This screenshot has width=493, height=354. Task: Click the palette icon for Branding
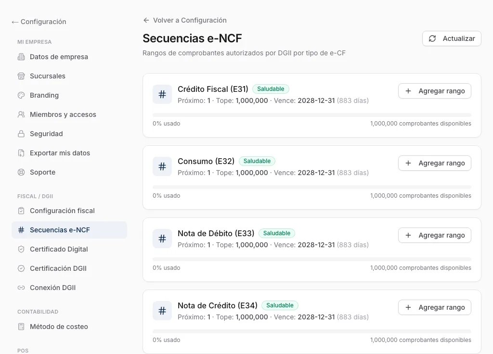21,95
